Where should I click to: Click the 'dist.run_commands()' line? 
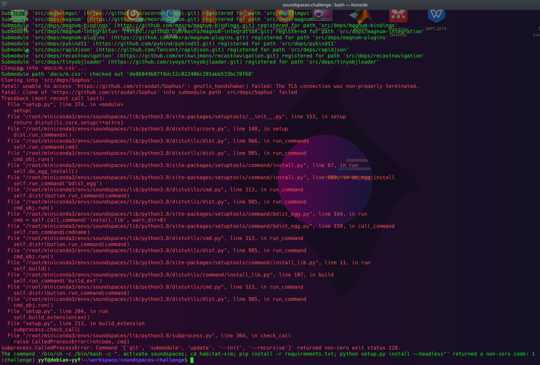(42, 135)
